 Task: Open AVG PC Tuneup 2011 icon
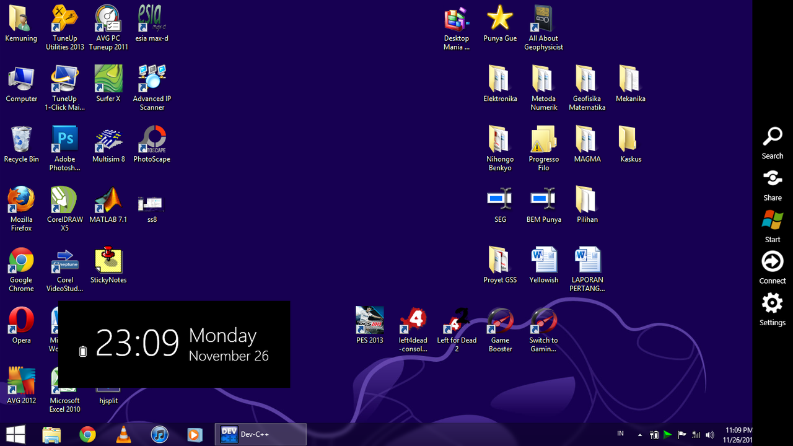pos(108,28)
